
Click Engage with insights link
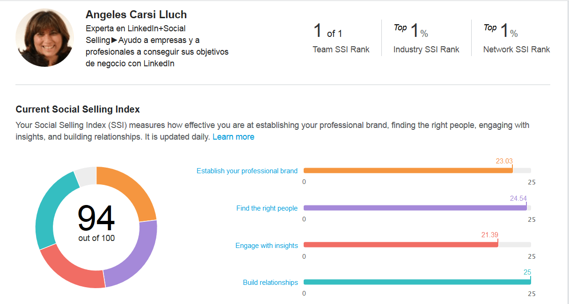tap(267, 246)
